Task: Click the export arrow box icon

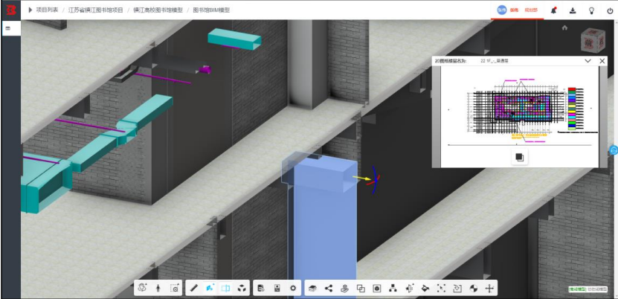Action: (x=457, y=289)
